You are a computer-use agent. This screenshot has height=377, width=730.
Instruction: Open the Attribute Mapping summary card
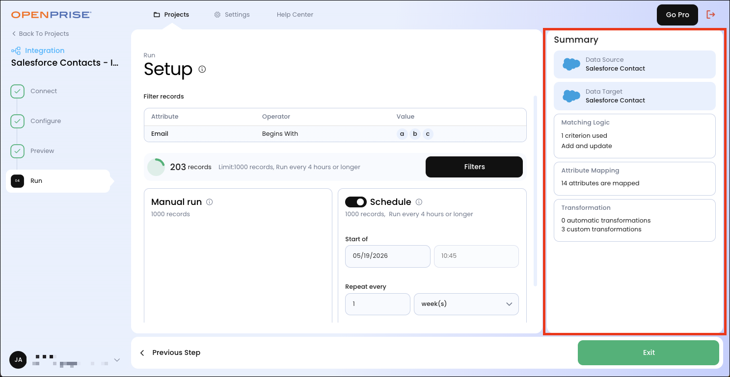634,178
